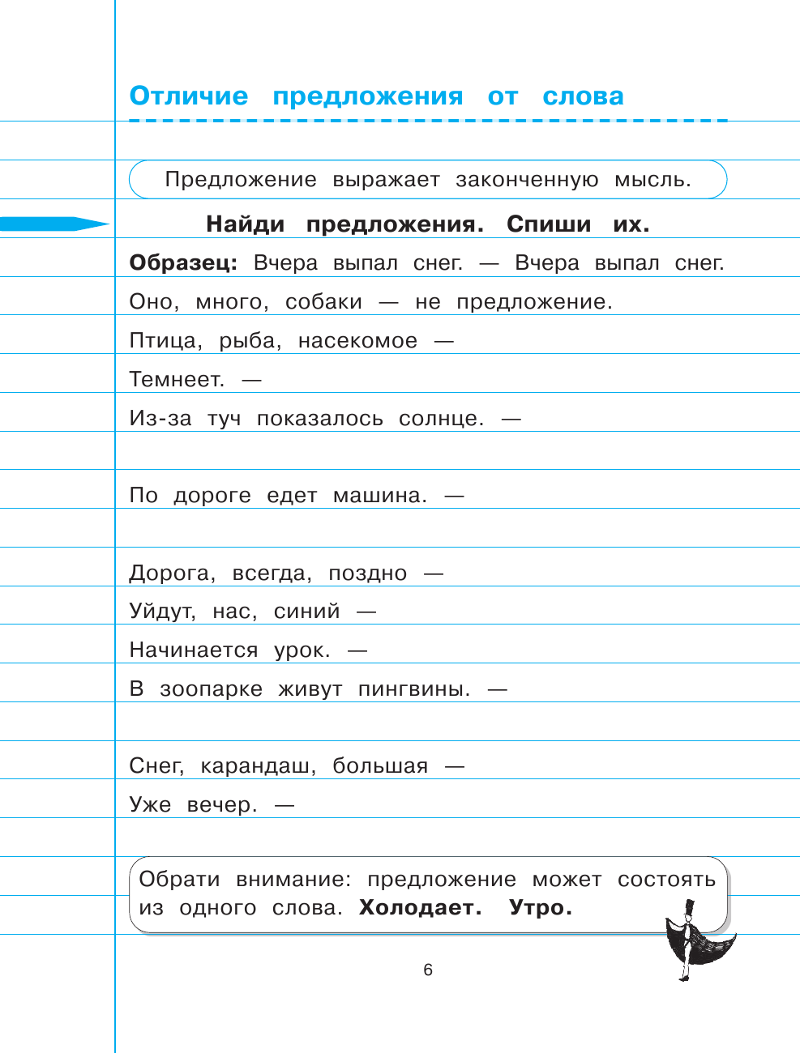Image resolution: width=800 pixels, height=1053 pixels.
Task: Click the bold word "Холодает."
Action: coord(421,908)
